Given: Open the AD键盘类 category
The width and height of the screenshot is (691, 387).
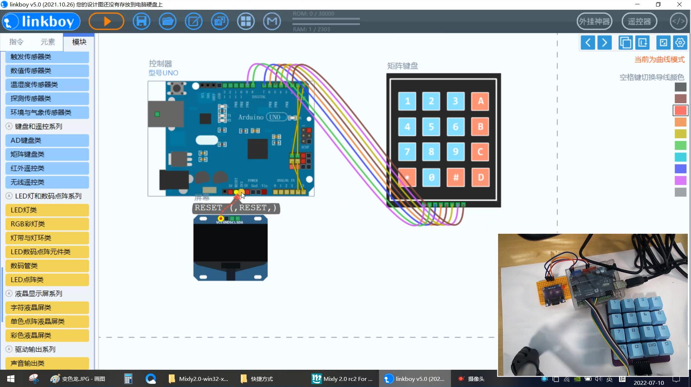Looking at the screenshot, I should click(47, 141).
